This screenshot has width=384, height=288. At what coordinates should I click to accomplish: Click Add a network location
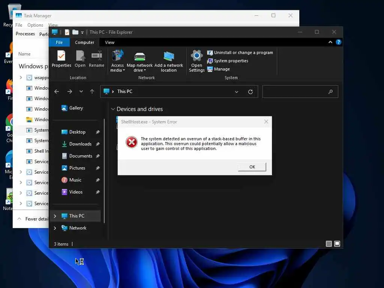click(168, 61)
